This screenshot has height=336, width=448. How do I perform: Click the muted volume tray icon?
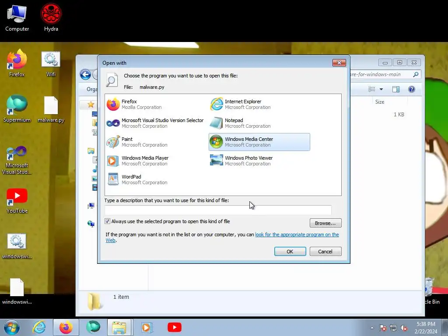[404, 328]
